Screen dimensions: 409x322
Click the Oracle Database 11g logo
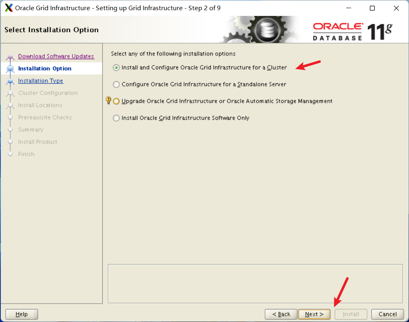pos(353,31)
